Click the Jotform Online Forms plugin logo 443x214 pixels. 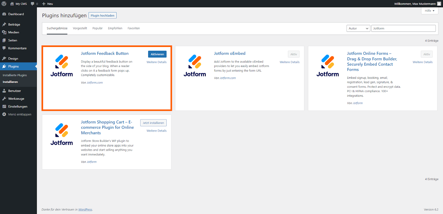coord(328,66)
